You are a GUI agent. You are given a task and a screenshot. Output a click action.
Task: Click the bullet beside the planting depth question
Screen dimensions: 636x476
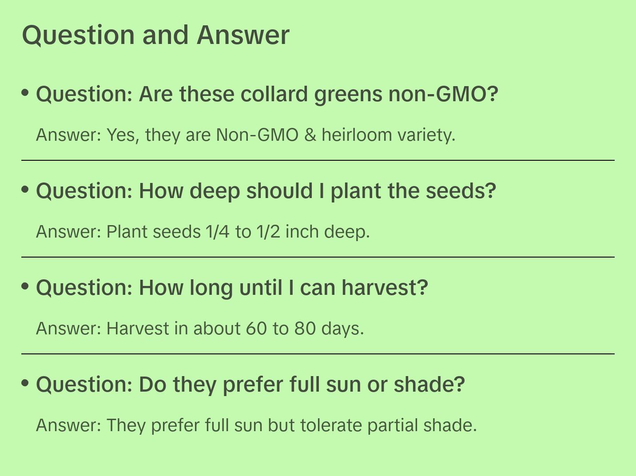pyautogui.click(x=25, y=189)
